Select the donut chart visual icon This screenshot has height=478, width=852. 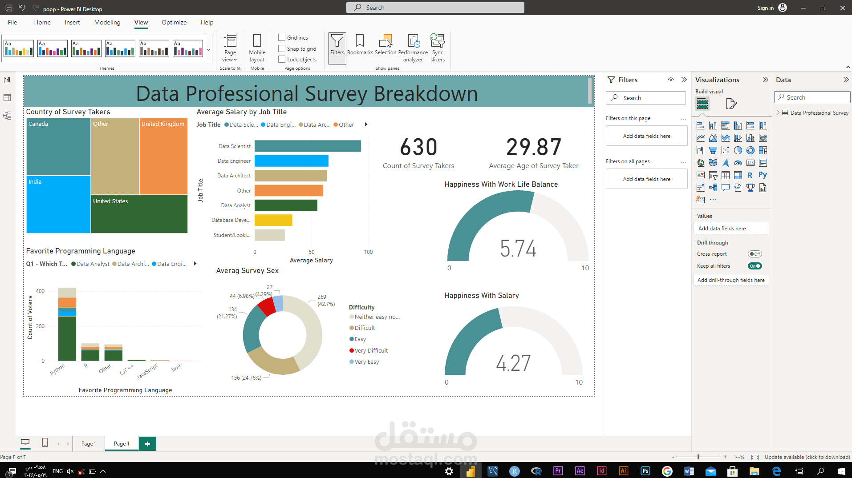coord(750,151)
